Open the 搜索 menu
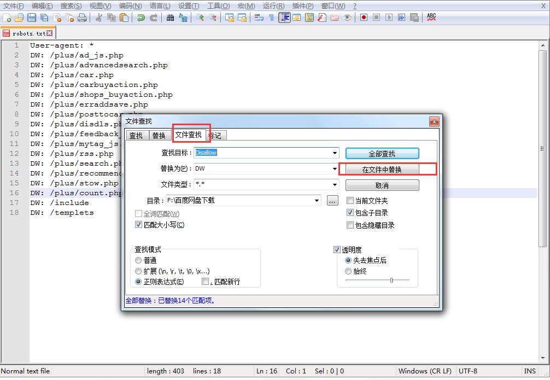Image resolution: width=550 pixels, height=380 pixels. click(x=67, y=6)
